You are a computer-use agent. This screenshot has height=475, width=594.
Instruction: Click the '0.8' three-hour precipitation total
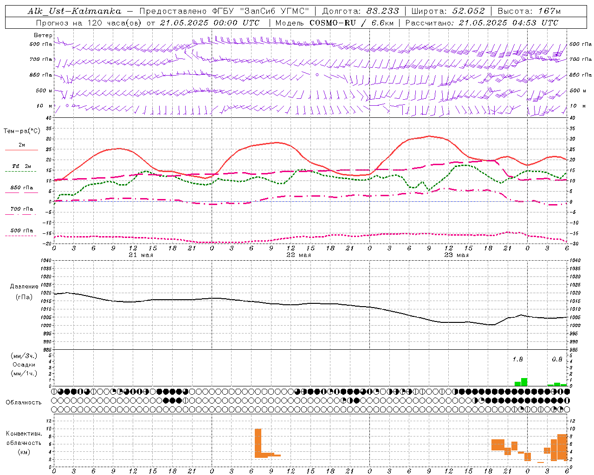557,359
